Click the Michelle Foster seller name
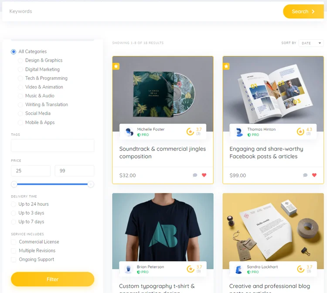Screen dimensions: 327x293 [151, 129]
